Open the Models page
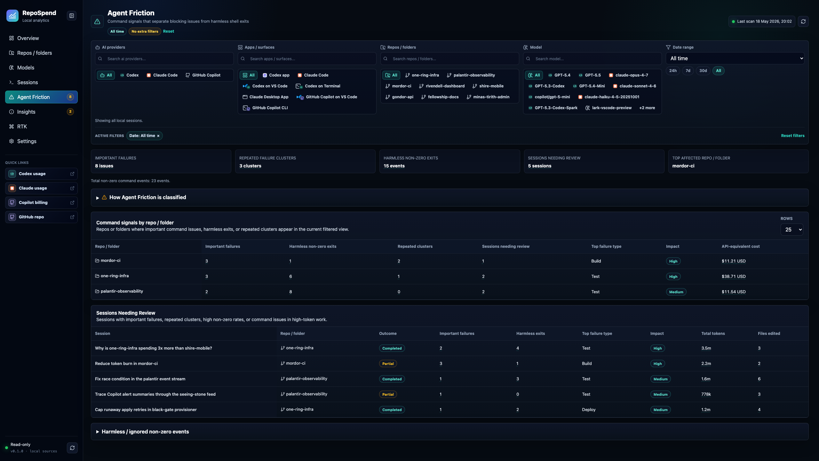 41,68
